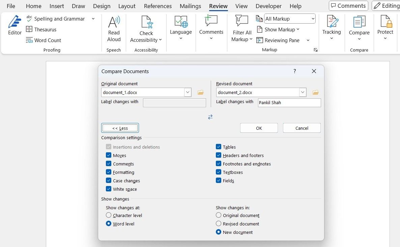
Task: Switch to the Mailings tab
Action: point(190,6)
